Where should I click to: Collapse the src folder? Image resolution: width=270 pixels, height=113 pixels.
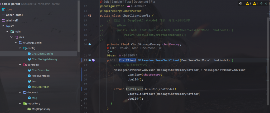tap(3, 26)
